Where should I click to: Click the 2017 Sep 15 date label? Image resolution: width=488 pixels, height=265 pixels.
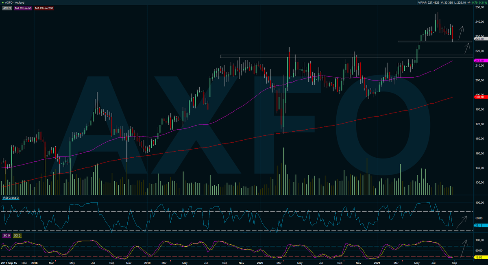pyautogui.click(x=9, y=263)
